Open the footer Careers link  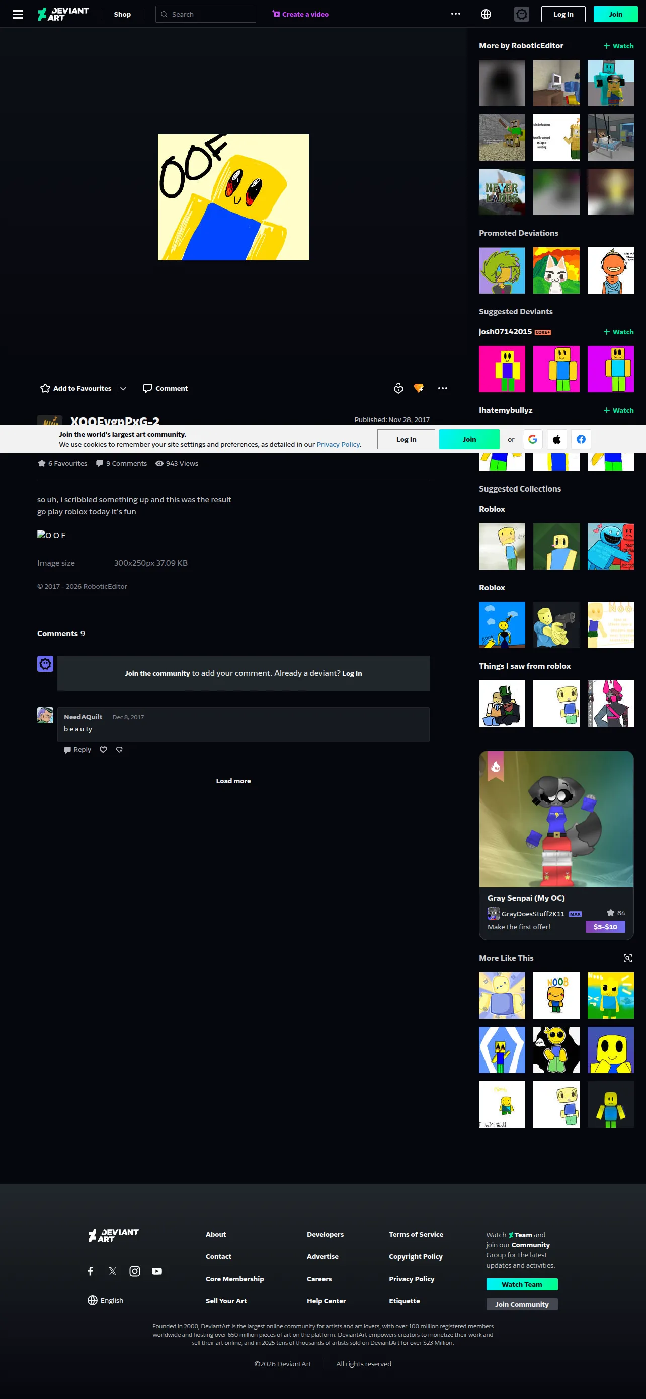[319, 1279]
